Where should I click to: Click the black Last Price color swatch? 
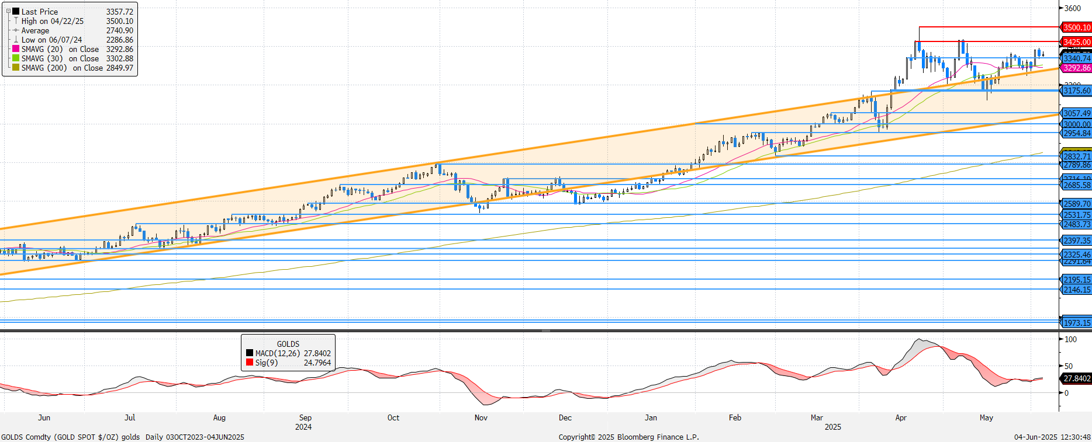pos(16,11)
